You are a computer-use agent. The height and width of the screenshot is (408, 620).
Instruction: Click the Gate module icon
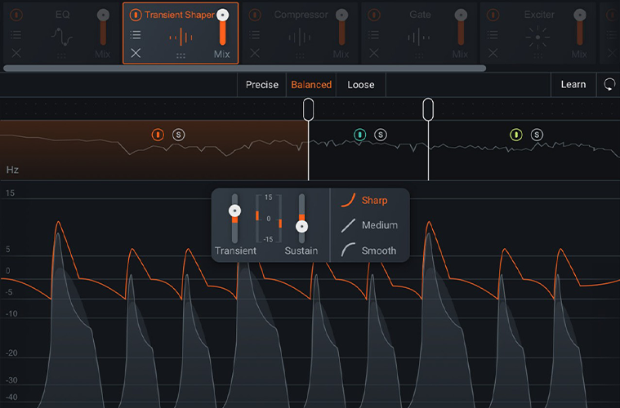(x=419, y=38)
